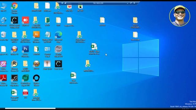Open the JOHN LEWIS folder
The height and width of the screenshot is (110, 196).
[x=36, y=6]
